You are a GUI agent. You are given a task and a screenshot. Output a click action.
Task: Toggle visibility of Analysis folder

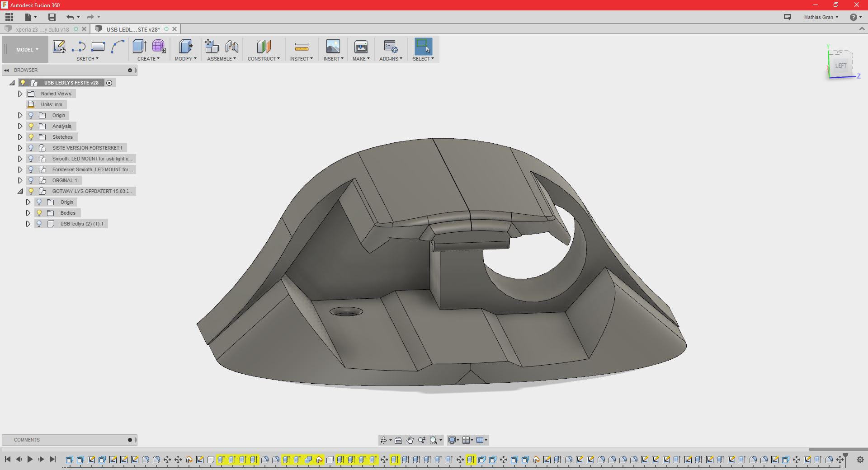click(x=31, y=126)
